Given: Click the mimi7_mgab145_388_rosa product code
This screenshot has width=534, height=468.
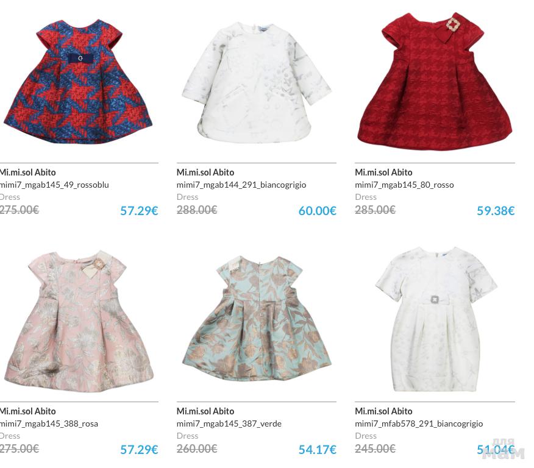Looking at the screenshot, I should point(48,424).
